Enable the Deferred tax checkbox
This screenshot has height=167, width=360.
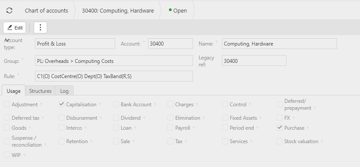(7, 118)
